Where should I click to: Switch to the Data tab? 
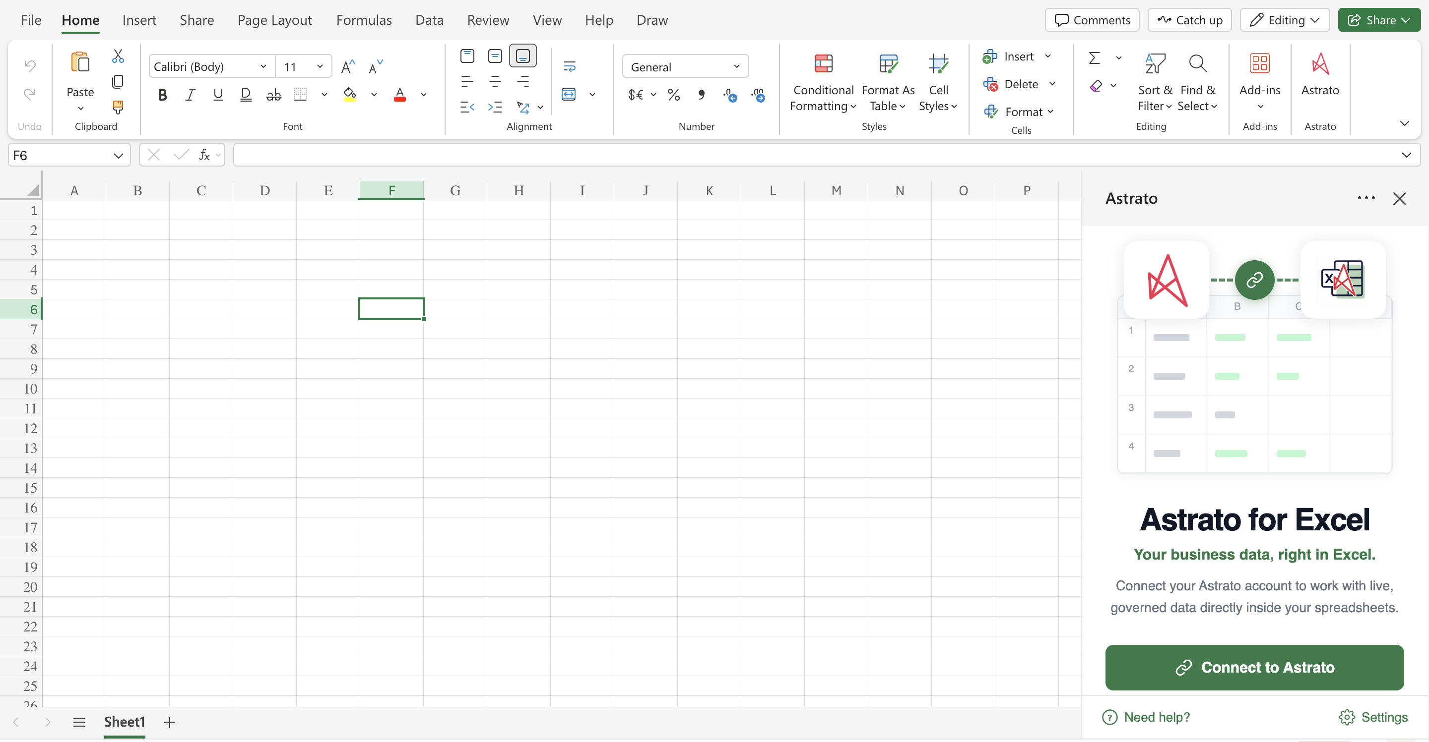[x=429, y=20]
